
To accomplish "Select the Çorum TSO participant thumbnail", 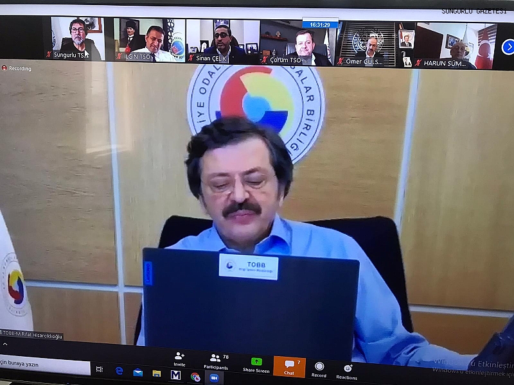I will (x=296, y=42).
